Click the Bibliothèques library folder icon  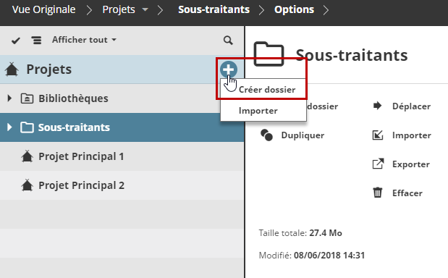[28, 98]
